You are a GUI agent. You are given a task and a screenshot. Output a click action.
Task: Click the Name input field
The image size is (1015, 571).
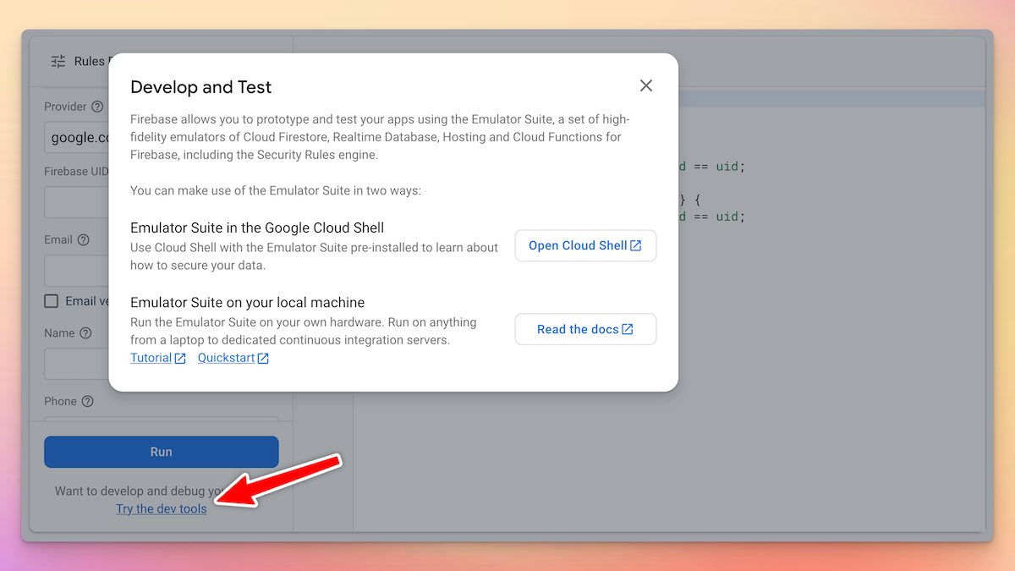point(77,364)
